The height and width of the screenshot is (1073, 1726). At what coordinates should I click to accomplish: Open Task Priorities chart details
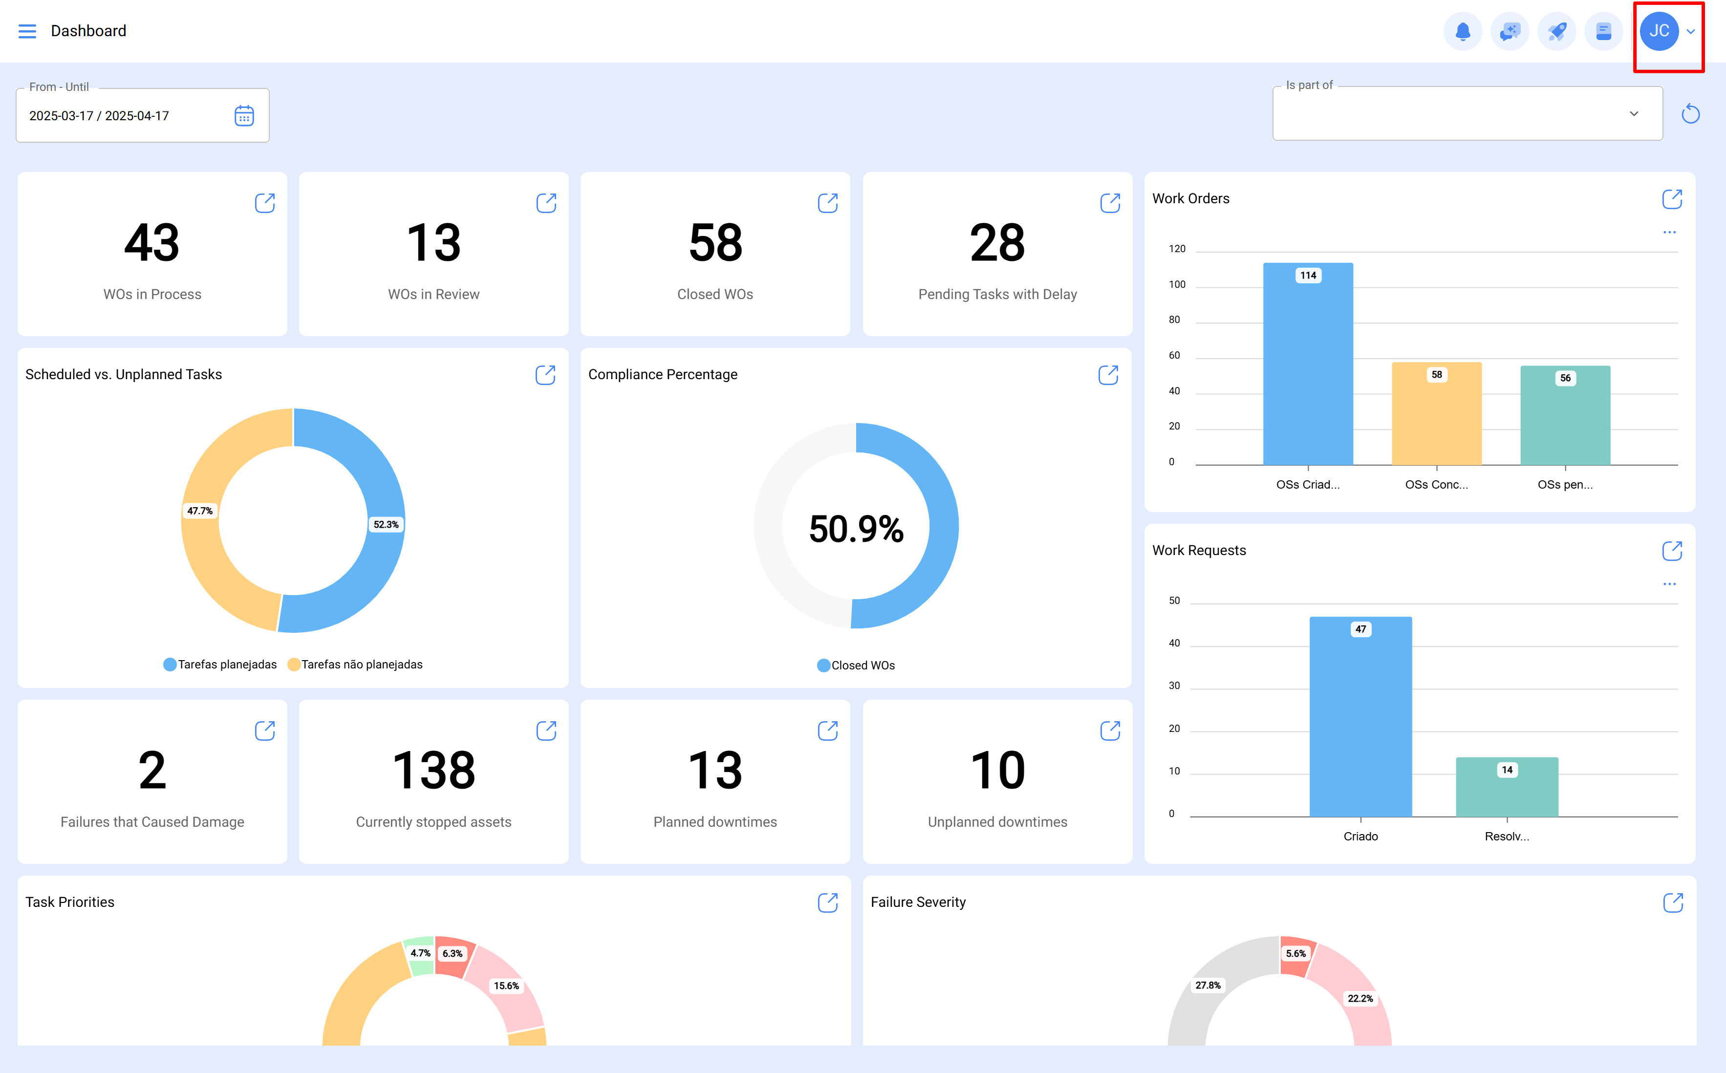[827, 902]
